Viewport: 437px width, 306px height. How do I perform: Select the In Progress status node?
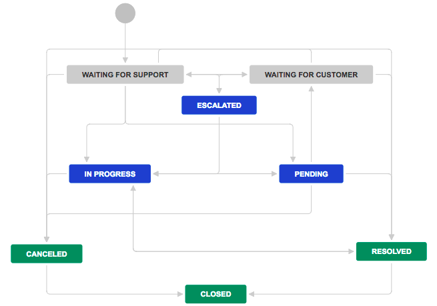[109, 174]
